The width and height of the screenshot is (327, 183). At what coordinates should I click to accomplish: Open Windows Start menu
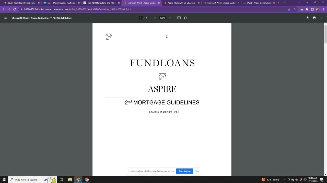coord(4,180)
